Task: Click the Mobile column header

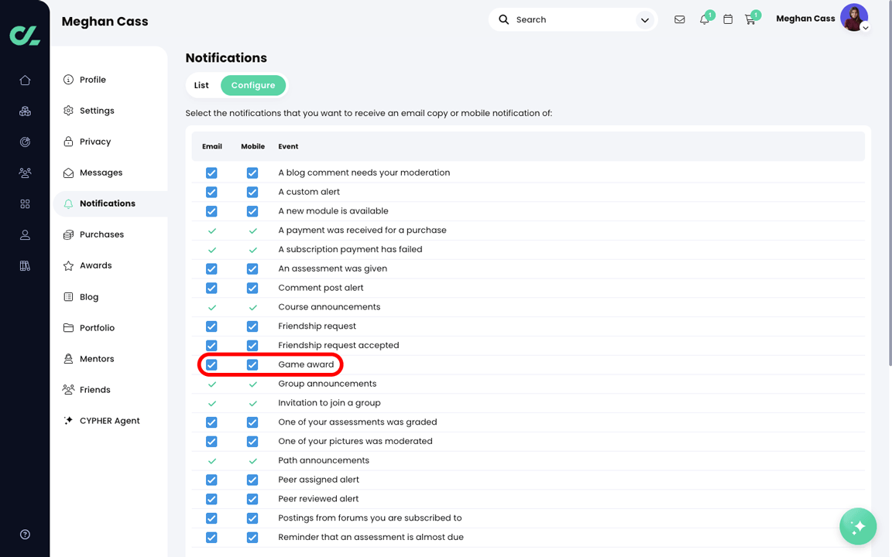Action: tap(252, 146)
